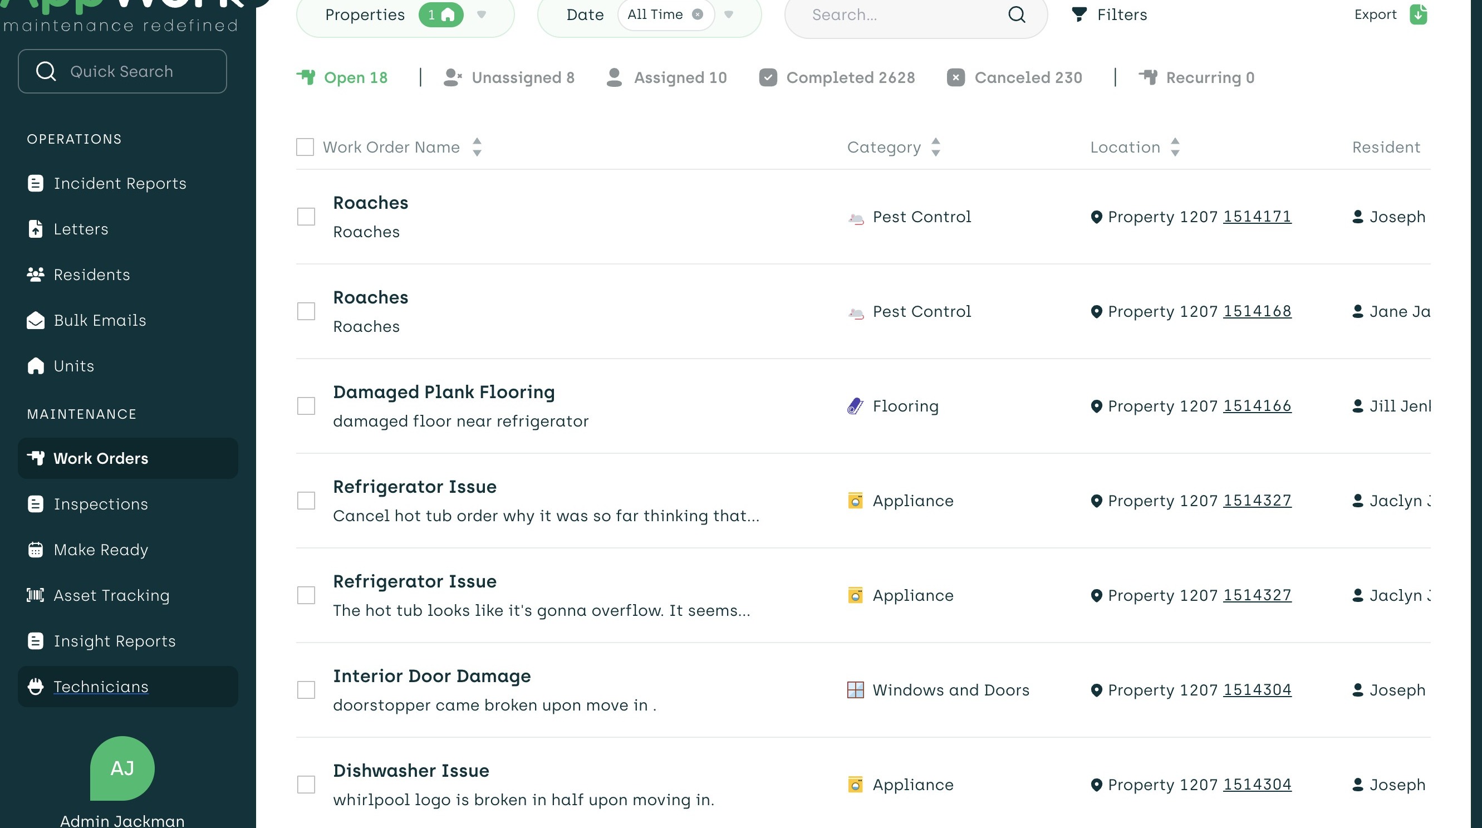
Task: Clear the All Time date chip
Action: click(697, 14)
